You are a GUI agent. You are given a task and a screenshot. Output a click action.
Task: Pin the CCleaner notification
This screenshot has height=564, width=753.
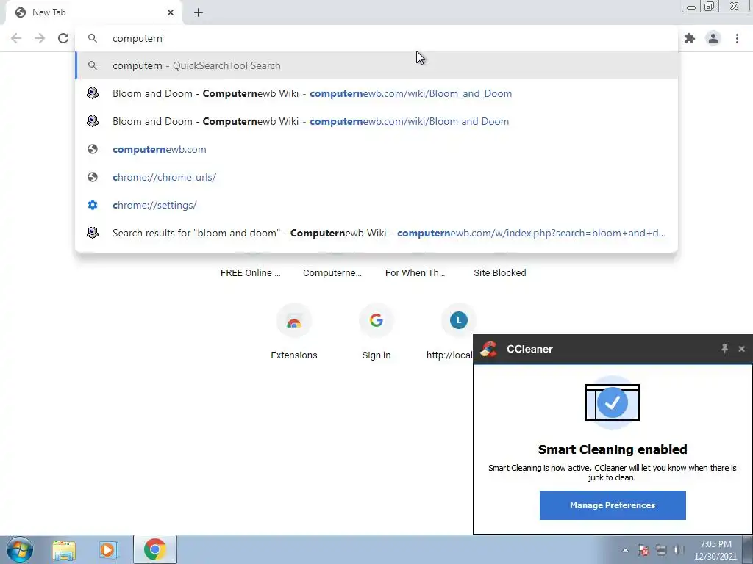(724, 349)
